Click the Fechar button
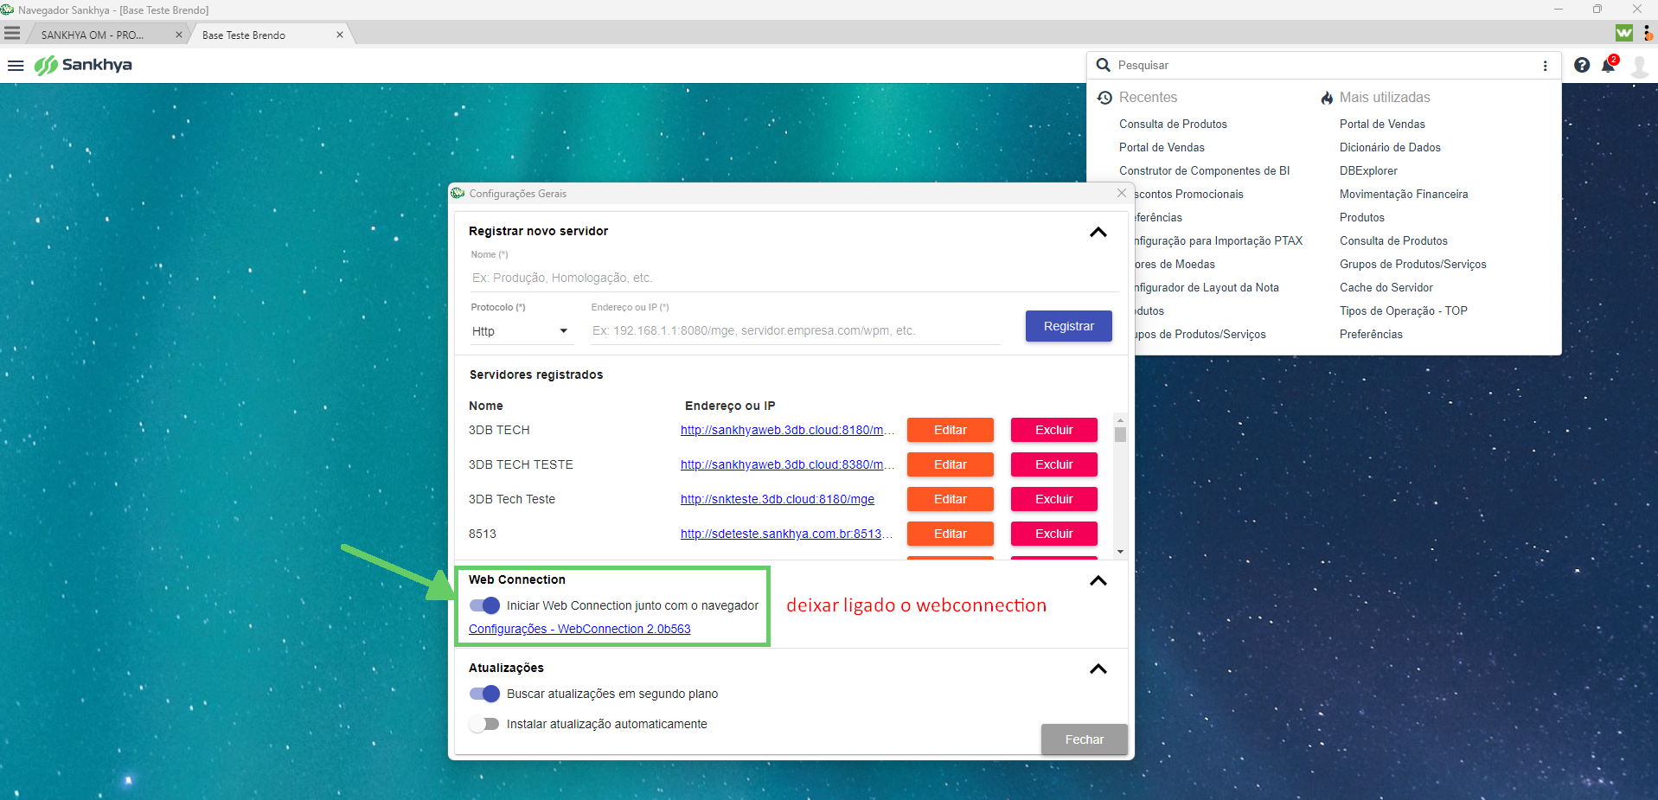Viewport: 1658px width, 800px height. pyautogui.click(x=1084, y=739)
